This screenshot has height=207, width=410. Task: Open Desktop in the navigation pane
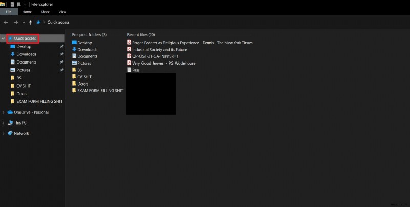tap(24, 46)
